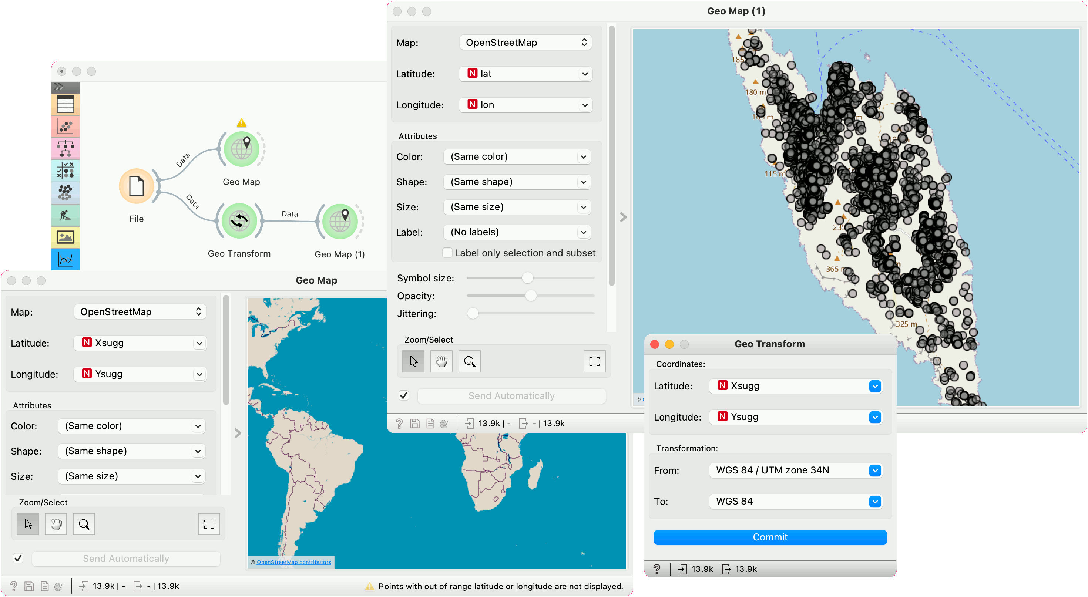
Task: Open Latitude Xsugg dropdown in Geo Transform
Action: 796,386
